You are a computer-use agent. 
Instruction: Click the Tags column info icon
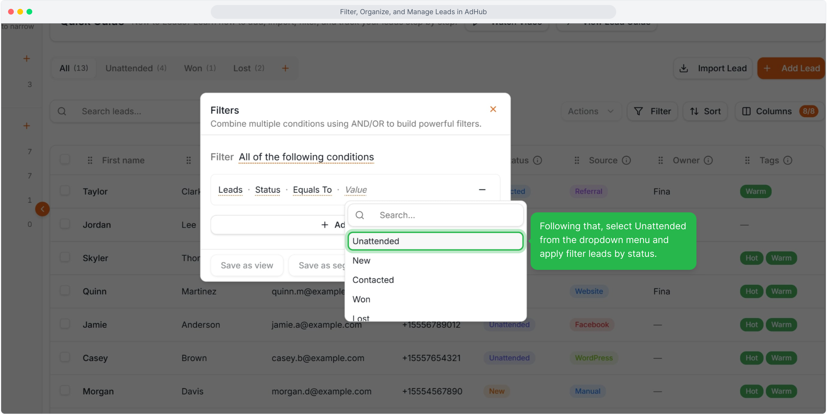tap(788, 160)
